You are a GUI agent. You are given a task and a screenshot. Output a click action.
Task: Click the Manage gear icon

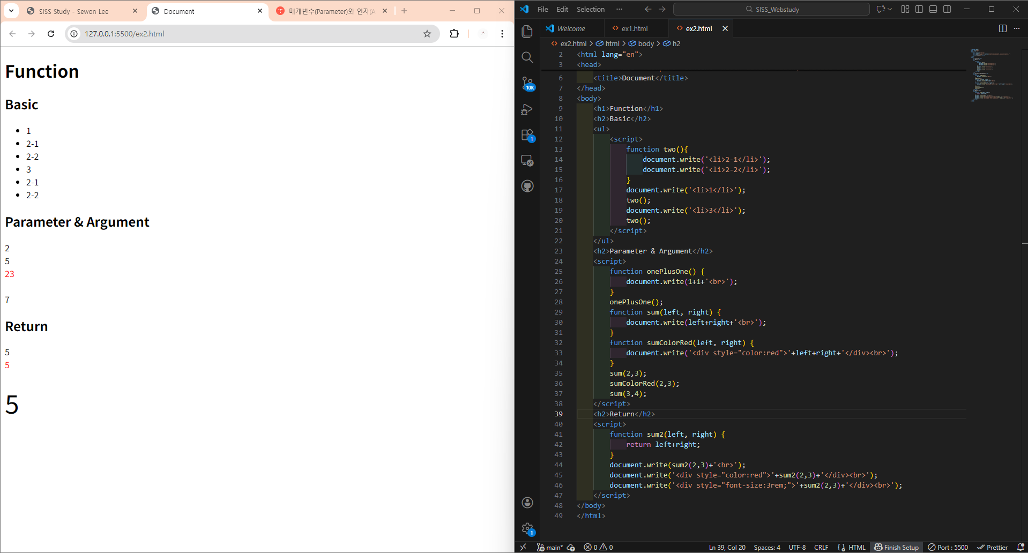click(527, 529)
